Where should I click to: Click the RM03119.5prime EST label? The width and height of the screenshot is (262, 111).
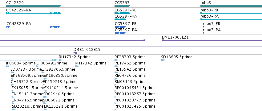[130, 82]
